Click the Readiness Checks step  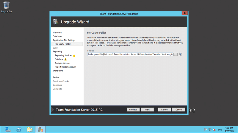click(61, 81)
